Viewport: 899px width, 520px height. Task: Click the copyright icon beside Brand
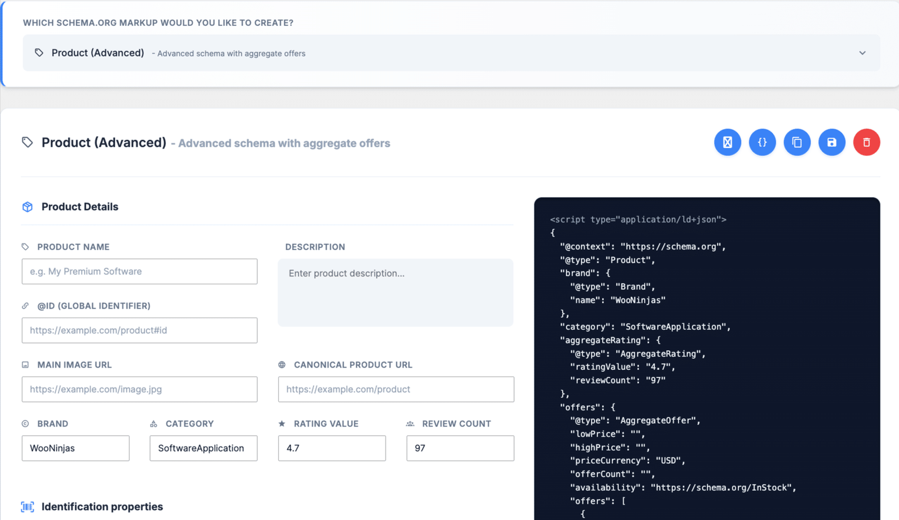[x=25, y=424]
